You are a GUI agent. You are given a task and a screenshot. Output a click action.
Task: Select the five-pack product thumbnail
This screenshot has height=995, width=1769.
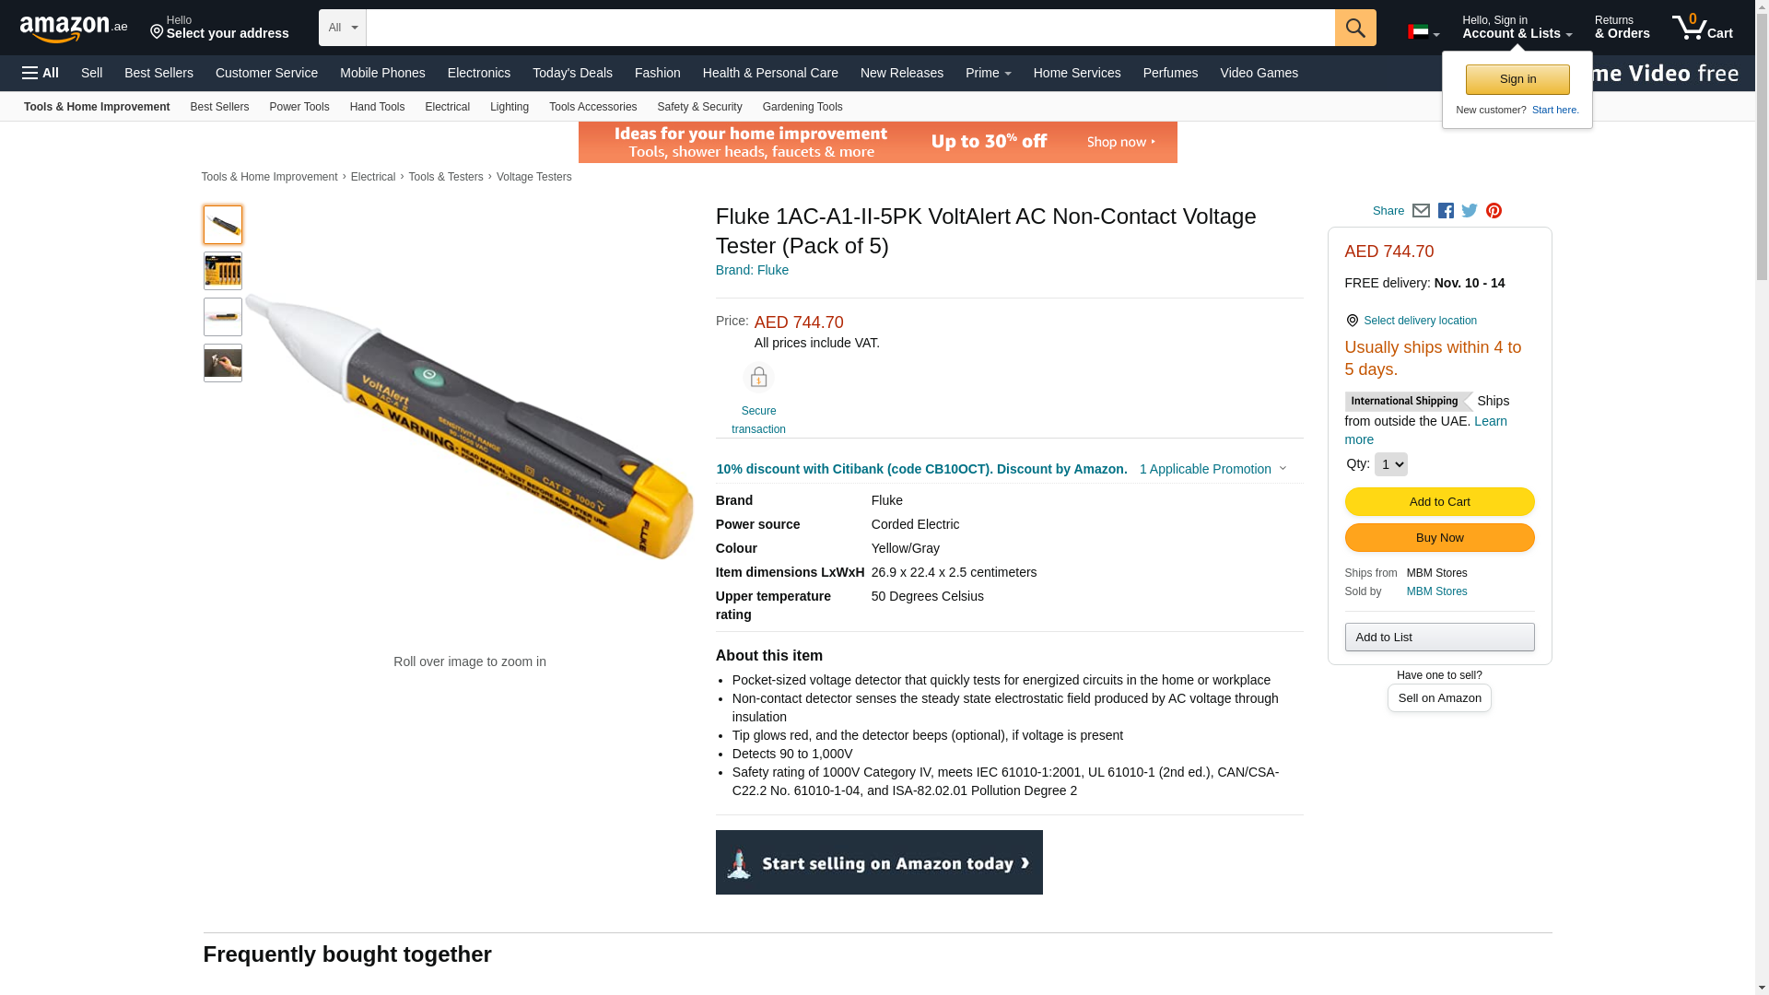pos(223,271)
